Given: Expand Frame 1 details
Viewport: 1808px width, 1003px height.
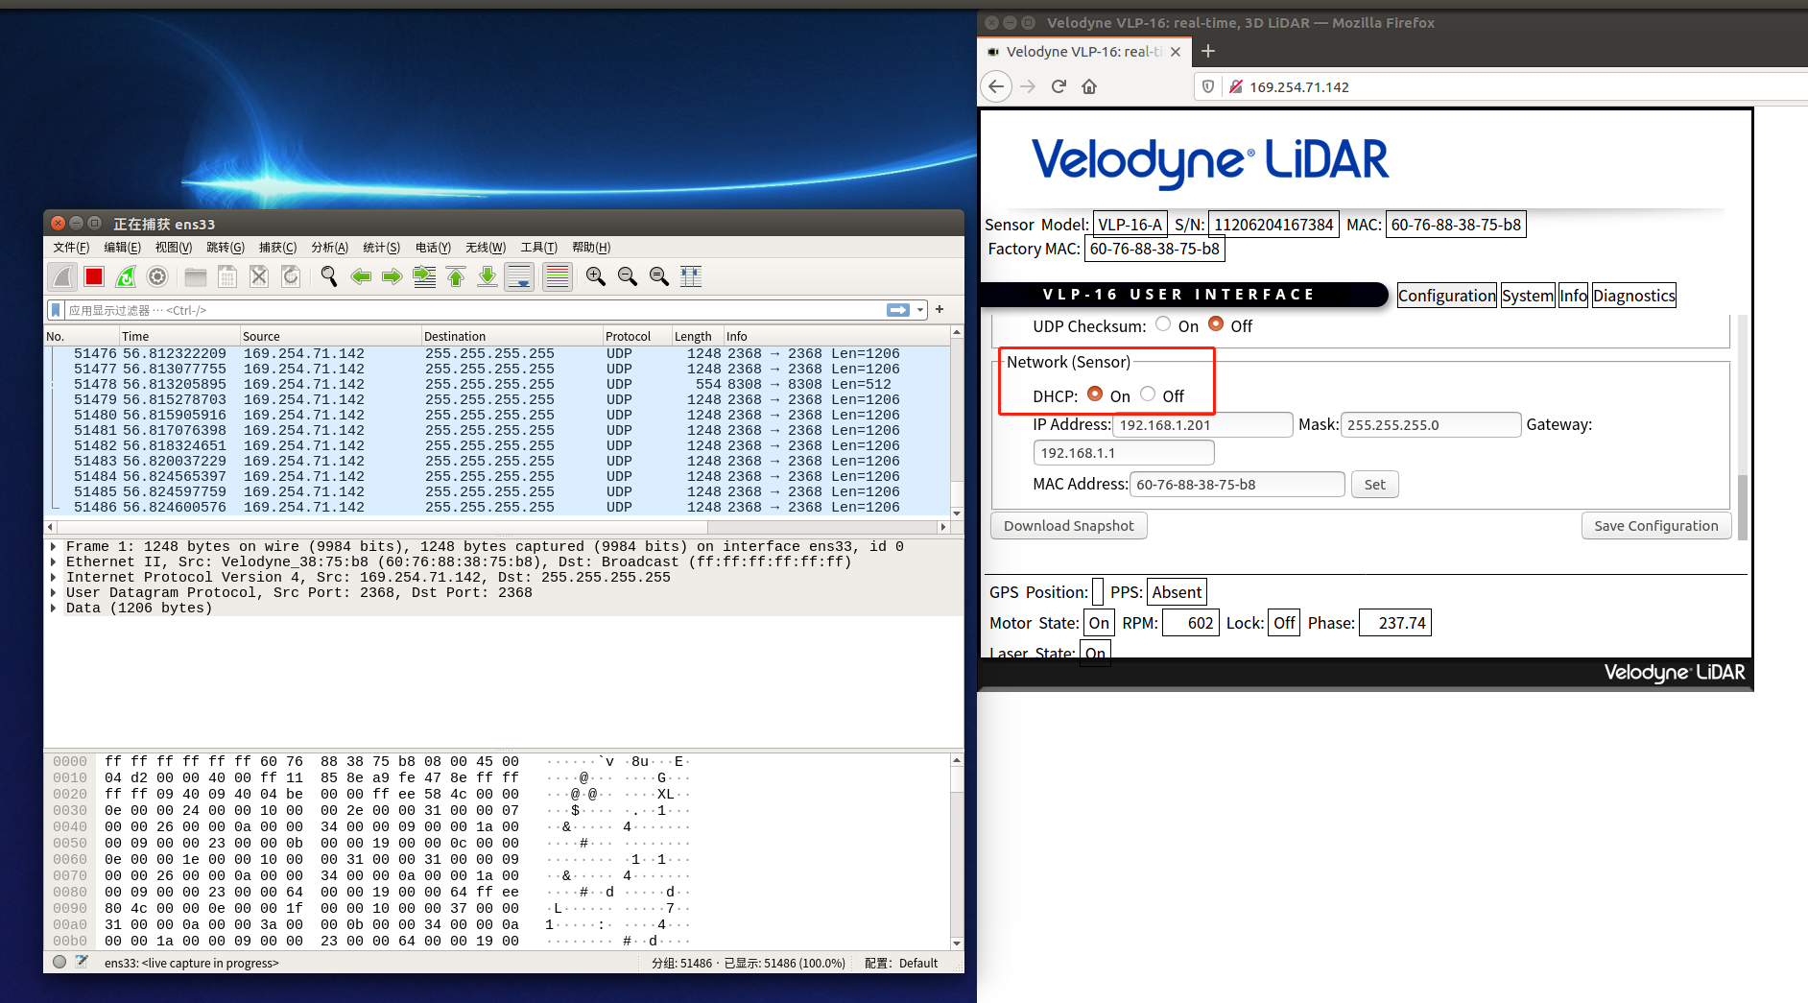Looking at the screenshot, I should tap(54, 546).
